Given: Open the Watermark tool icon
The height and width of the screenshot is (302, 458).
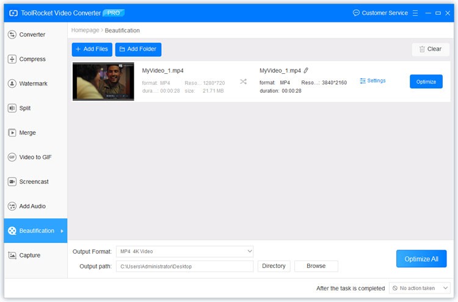Looking at the screenshot, I should (12, 84).
